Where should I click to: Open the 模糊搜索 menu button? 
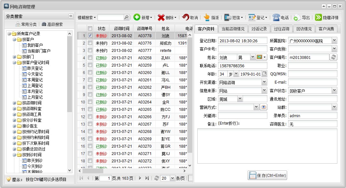[x=87, y=17]
